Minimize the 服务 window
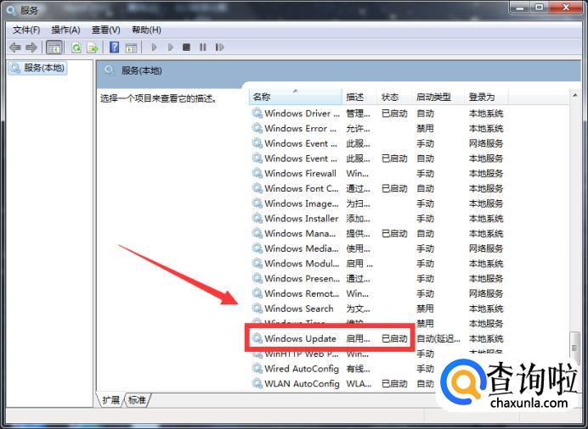The width and height of the screenshot is (588, 429). tap(520, 7)
